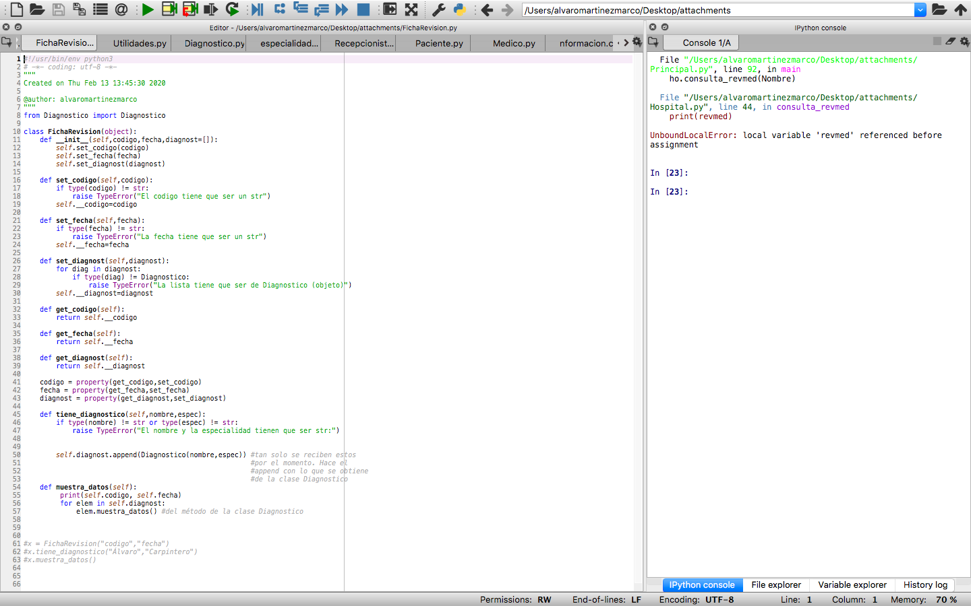This screenshot has height=606, width=971.
Task: Open the History log tab
Action: tap(925, 585)
